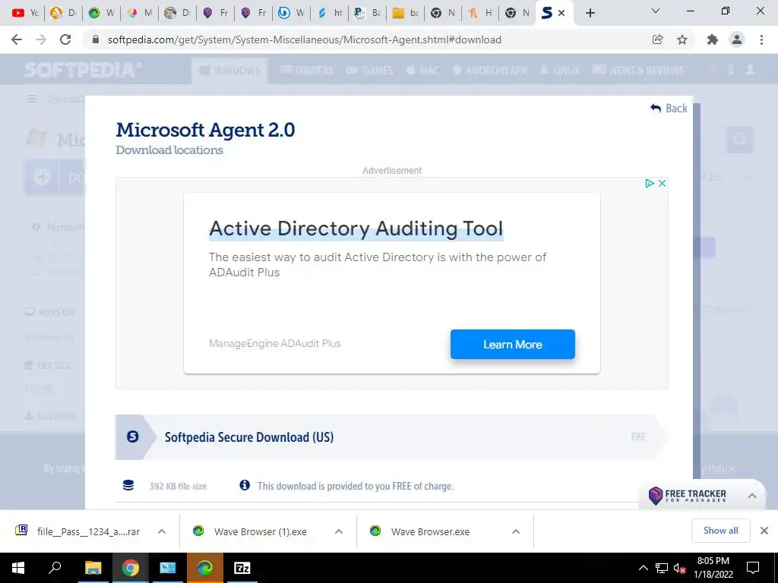Image resolution: width=778 pixels, height=583 pixels.
Task: Click the 392 KB file size text
Action: [178, 487]
